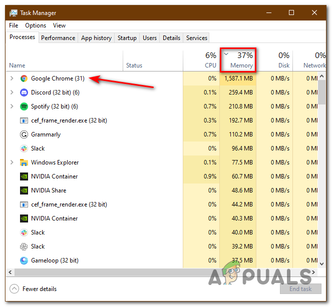
Task: Click vertical scrollbar down arrow
Action: 322,263
